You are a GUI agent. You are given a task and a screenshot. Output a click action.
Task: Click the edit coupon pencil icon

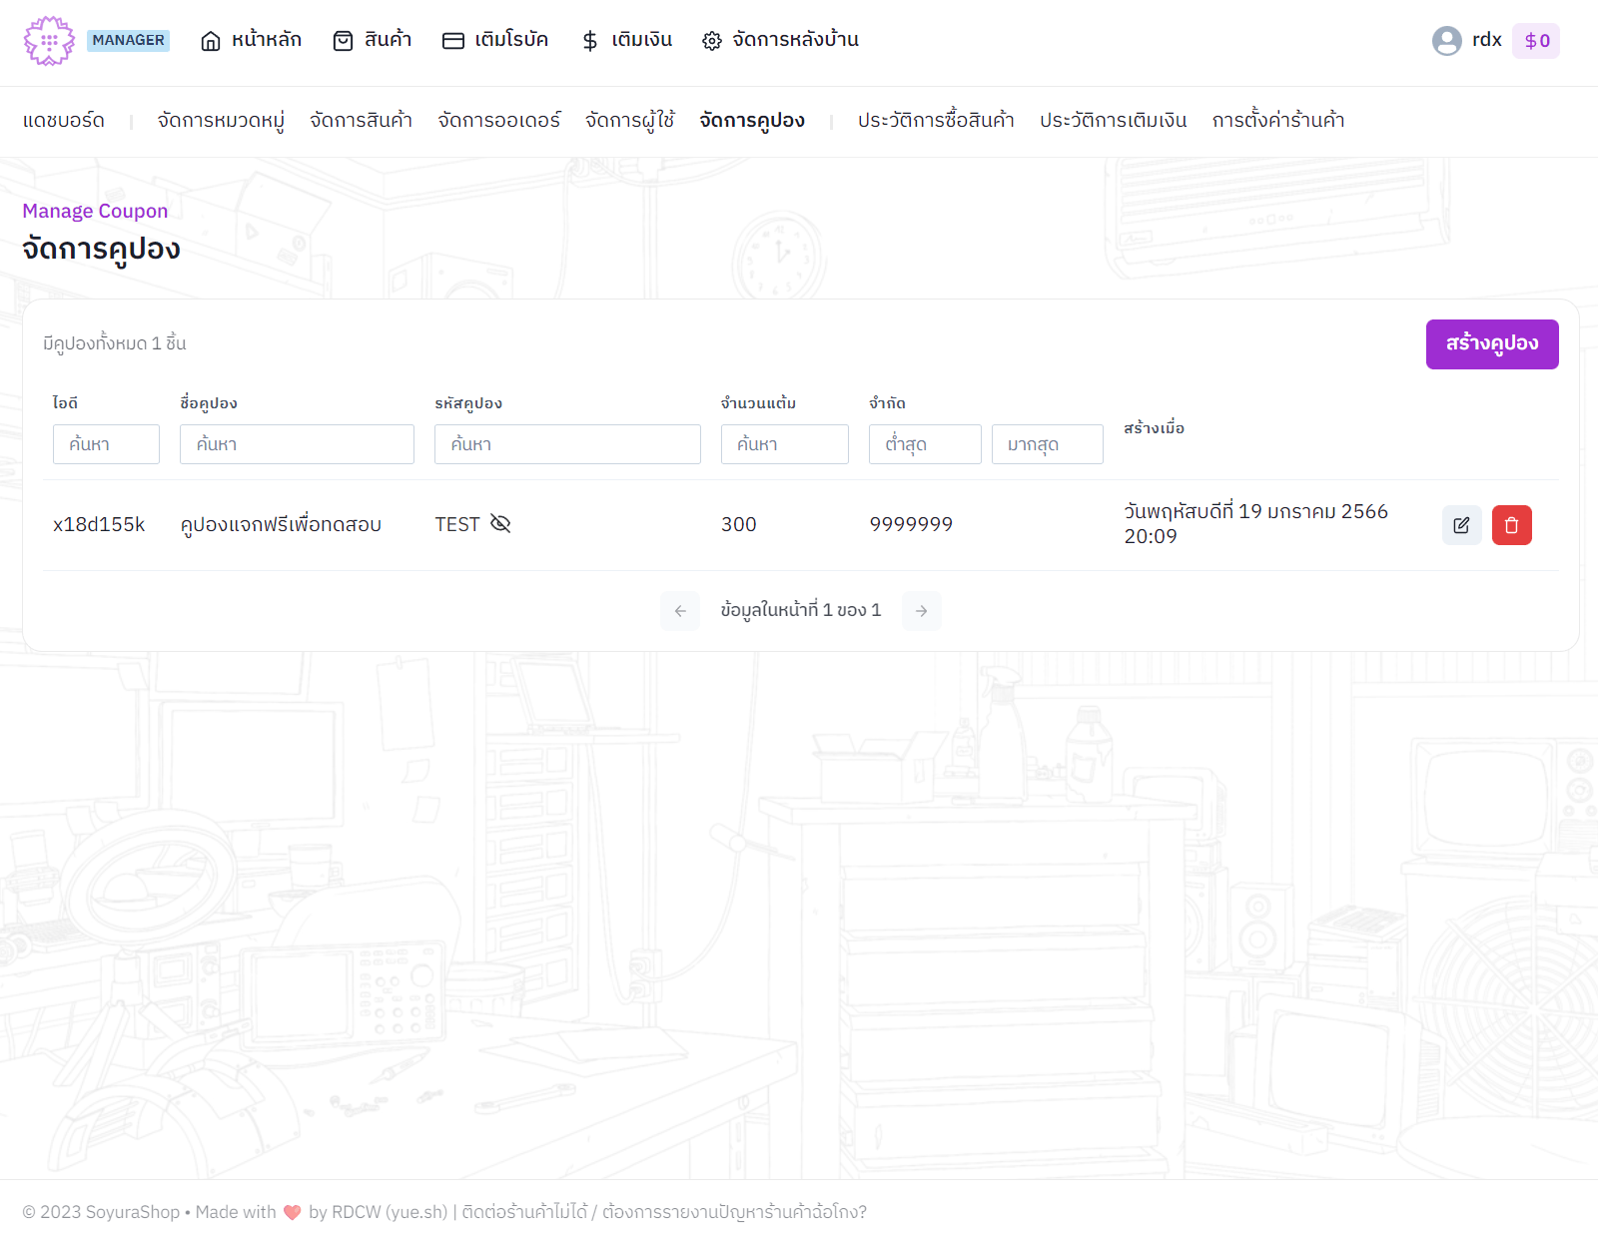[x=1461, y=525]
